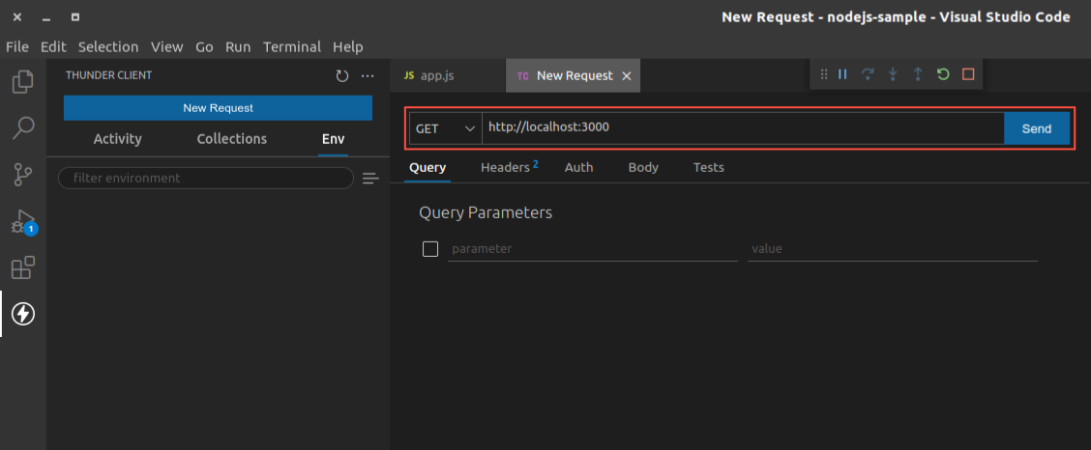The image size is (1091, 450).
Task: Open the Terminal menu
Action: click(x=292, y=47)
